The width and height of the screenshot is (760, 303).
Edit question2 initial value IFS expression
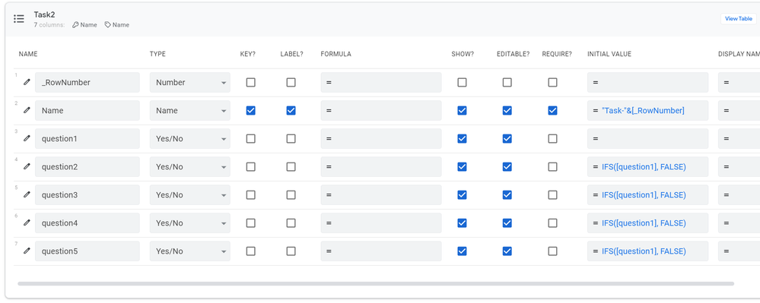coord(647,166)
